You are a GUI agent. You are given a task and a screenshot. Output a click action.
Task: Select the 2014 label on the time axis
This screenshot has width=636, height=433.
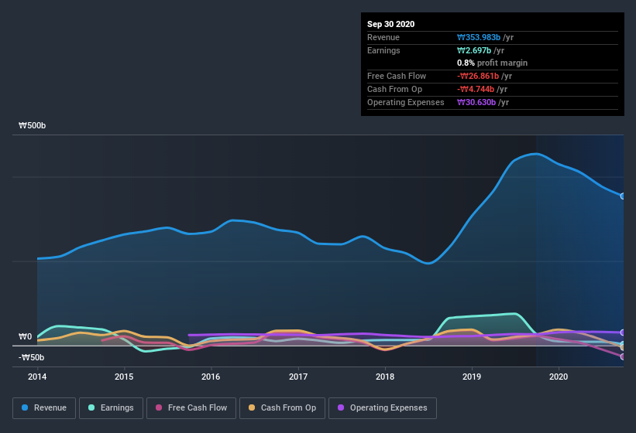coord(37,377)
